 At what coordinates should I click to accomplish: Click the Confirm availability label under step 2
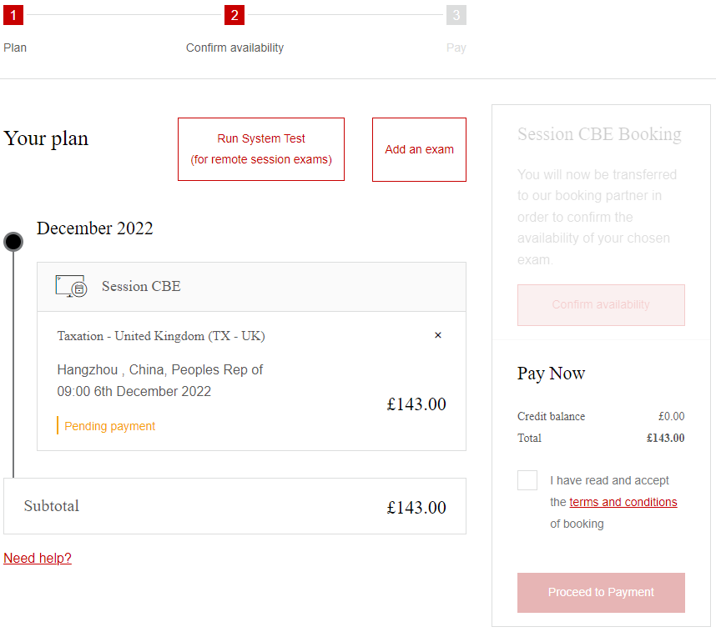point(234,48)
